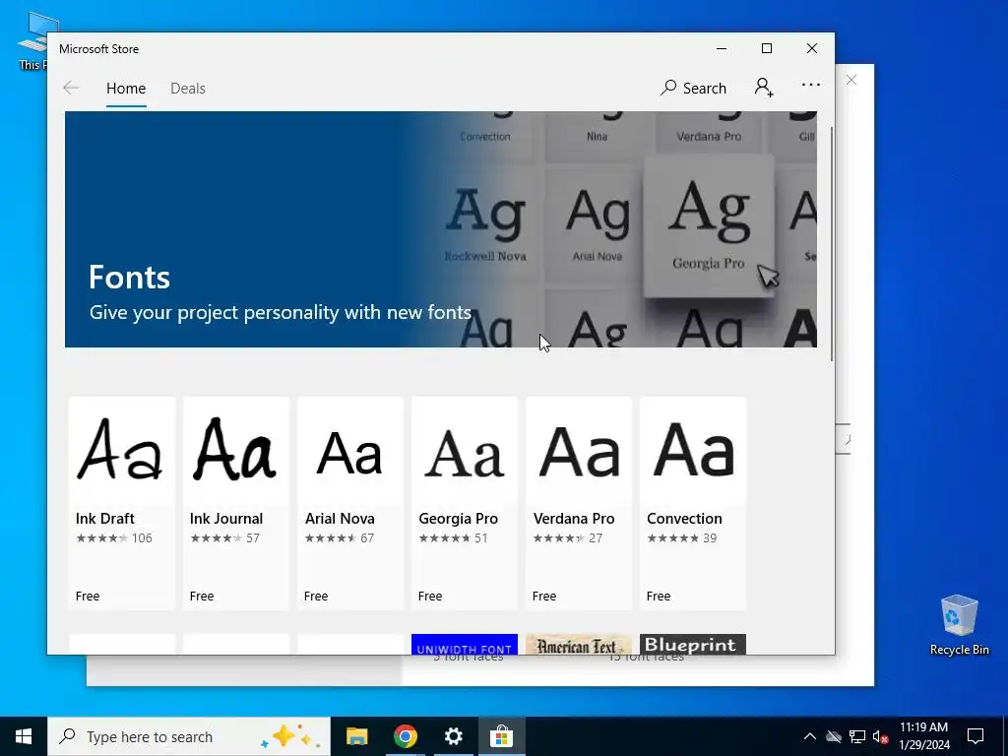Click the Ink Draft title text
This screenshot has height=756, width=1008.
tap(104, 518)
